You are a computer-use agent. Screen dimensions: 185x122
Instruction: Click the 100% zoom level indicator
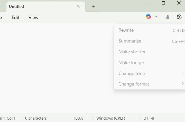pyautogui.click(x=78, y=118)
